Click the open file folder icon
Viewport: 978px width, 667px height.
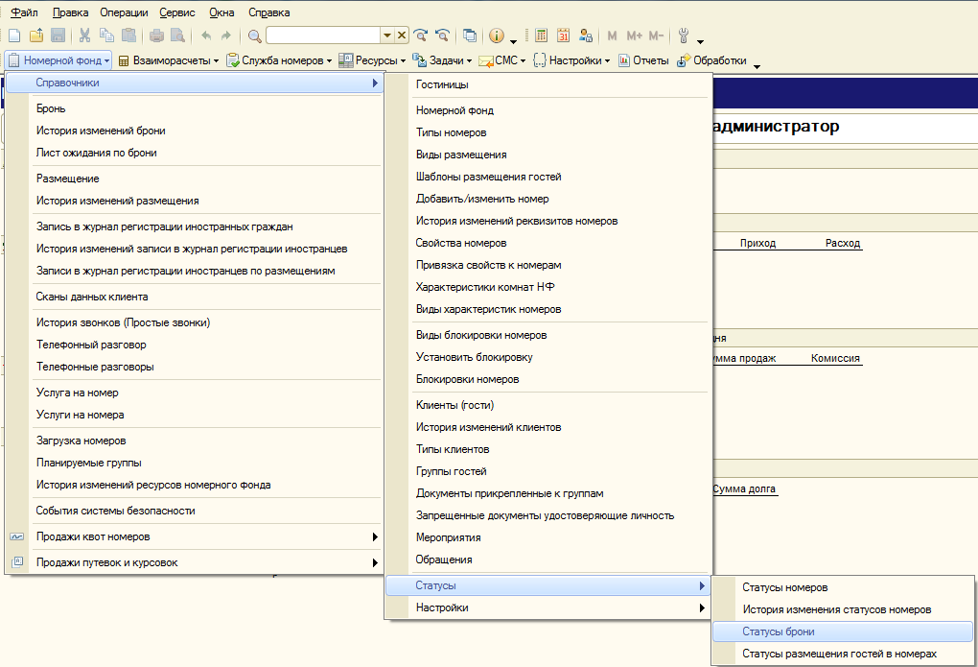pyautogui.click(x=36, y=36)
